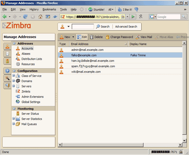Click the monitoring traffic-light sidebar icon
Image resolution: width=189 pixels, height=155 pixels.
tap(7, 61)
